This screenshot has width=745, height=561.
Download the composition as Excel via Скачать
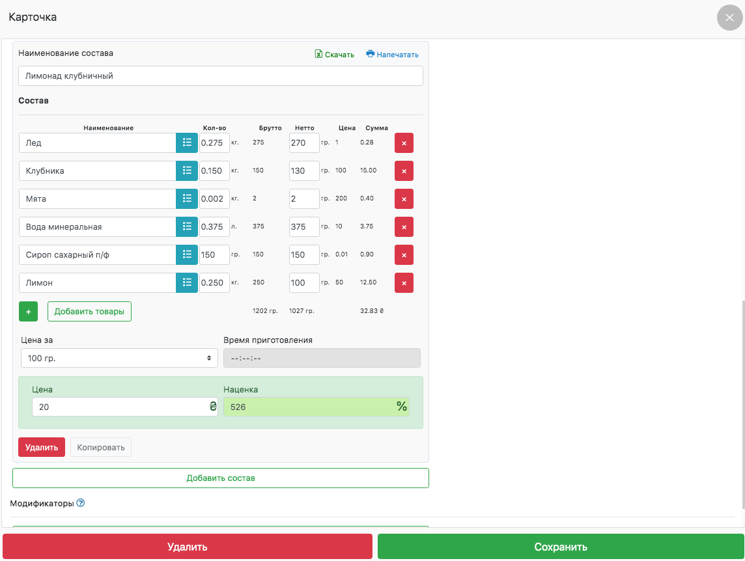pos(334,55)
